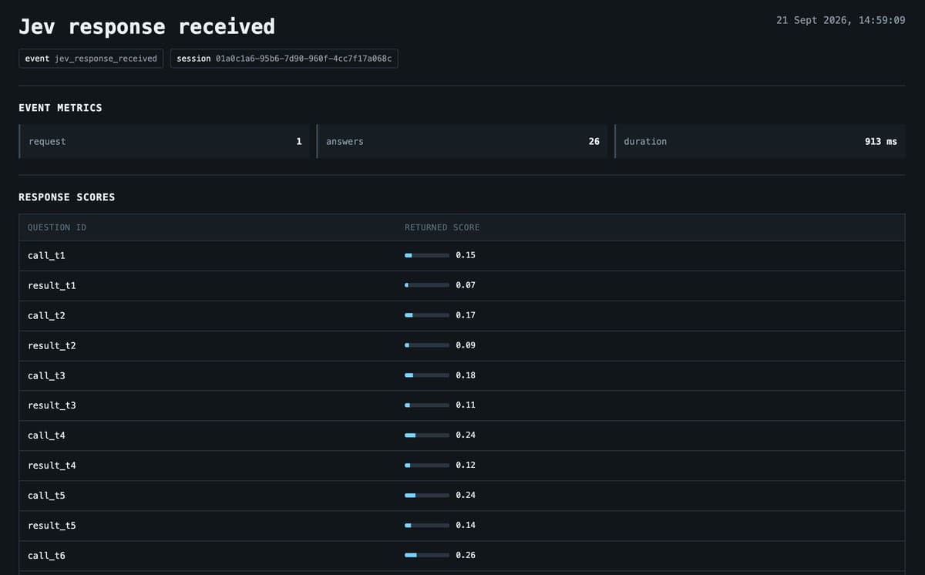Click the EVENT METRICS section title

[x=60, y=108]
